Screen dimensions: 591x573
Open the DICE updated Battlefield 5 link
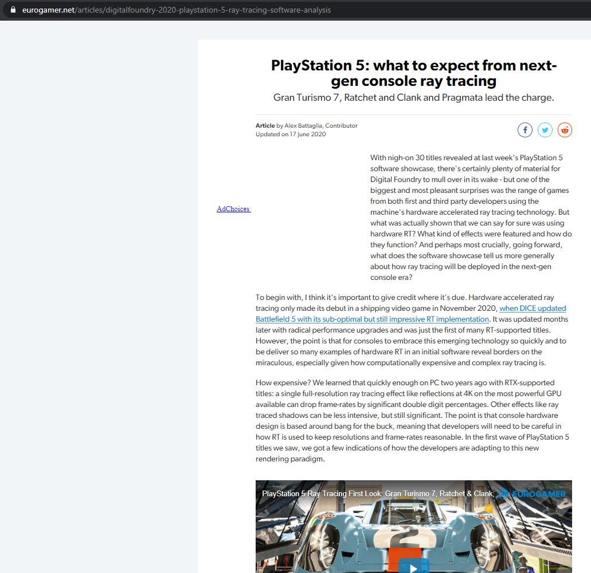(411, 314)
